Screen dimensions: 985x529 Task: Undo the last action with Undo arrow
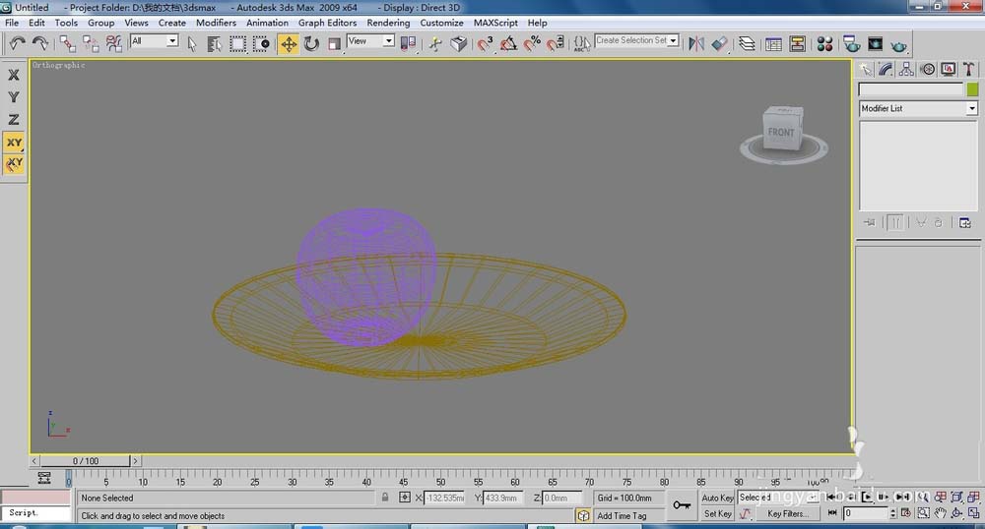pyautogui.click(x=17, y=43)
